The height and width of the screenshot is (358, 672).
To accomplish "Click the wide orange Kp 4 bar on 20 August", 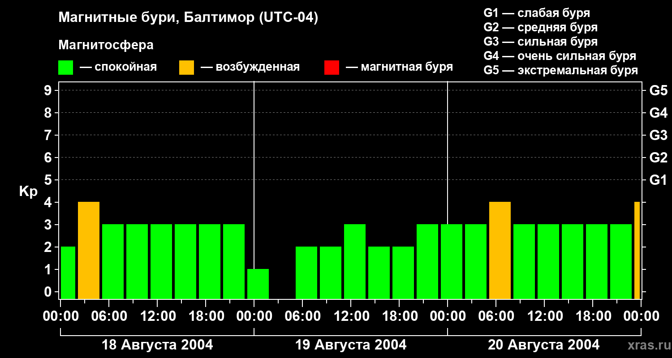I will pyautogui.click(x=500, y=251).
